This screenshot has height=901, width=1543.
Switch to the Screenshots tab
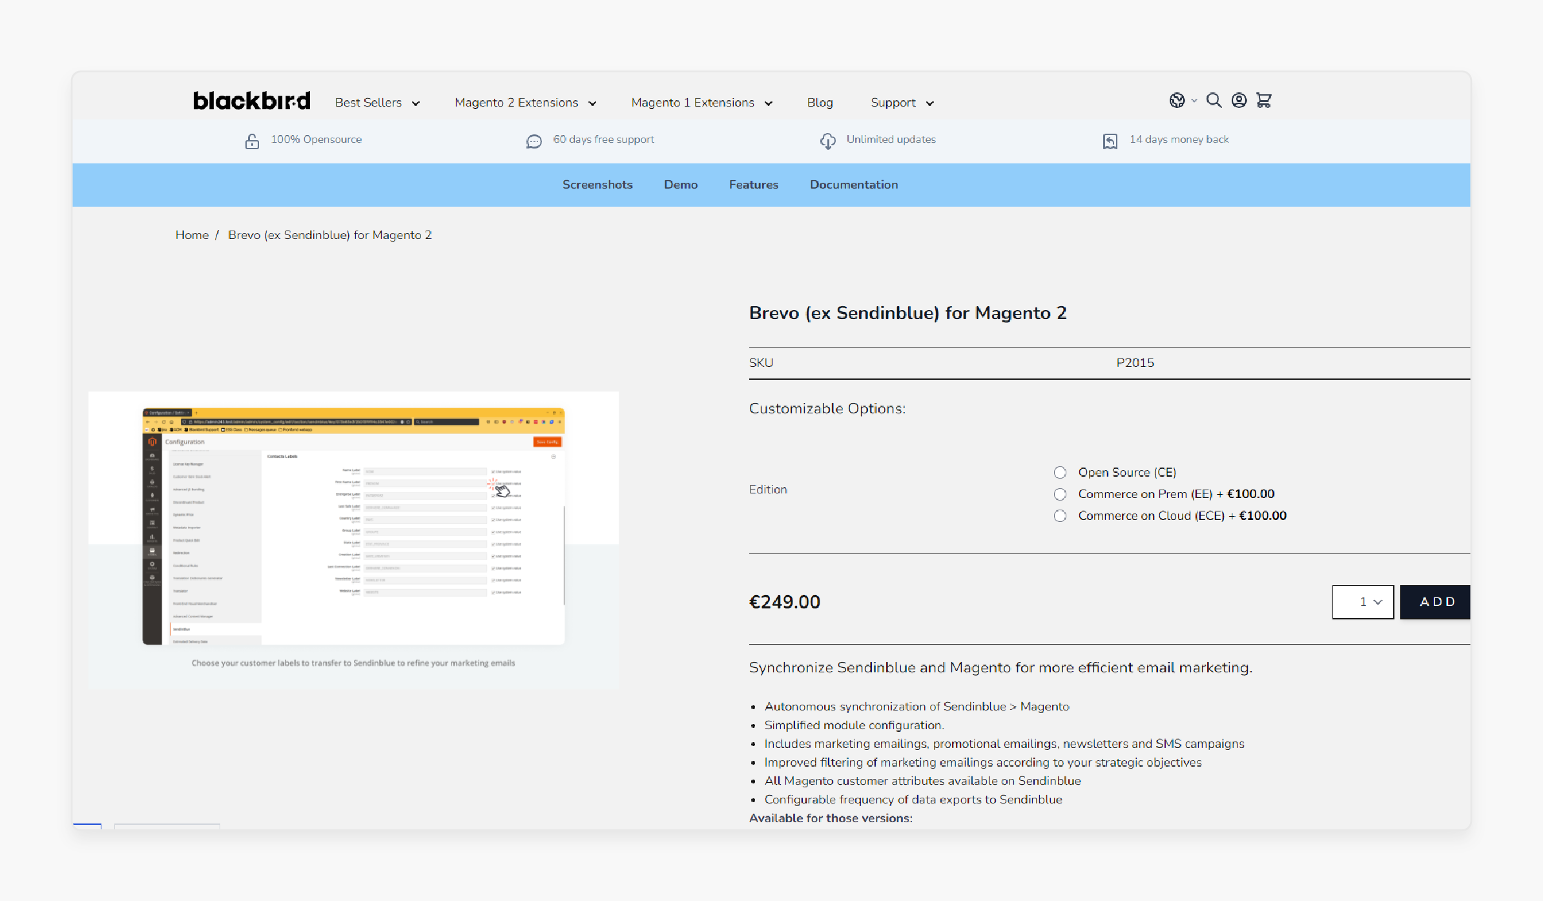597,183
